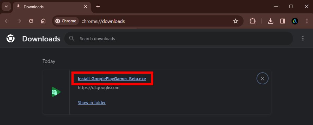Open the home page icon
Image resolution: width=313 pixels, height=125 pixels.
[43, 21]
